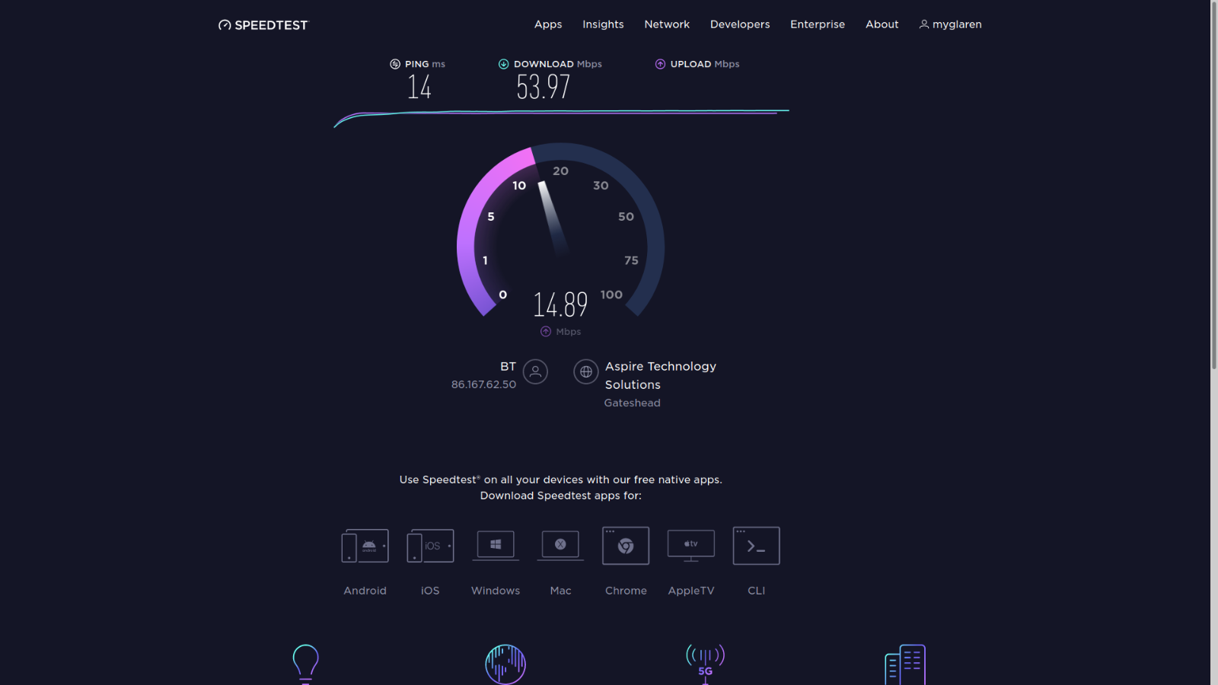The image size is (1218, 685).
Task: Open the AppleTV app icon
Action: [x=691, y=546]
